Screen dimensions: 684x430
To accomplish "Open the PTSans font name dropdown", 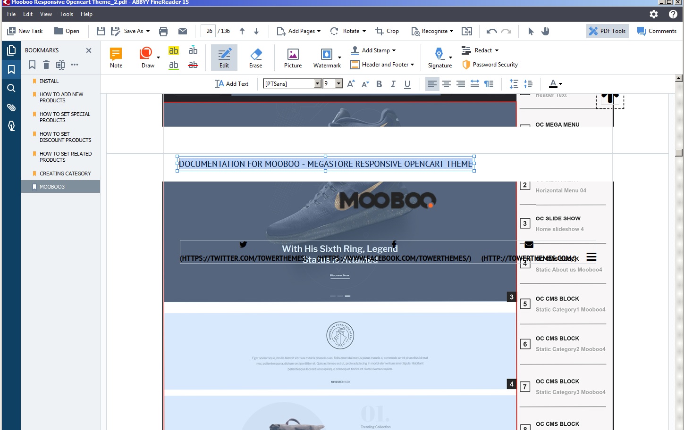I will click(x=318, y=84).
